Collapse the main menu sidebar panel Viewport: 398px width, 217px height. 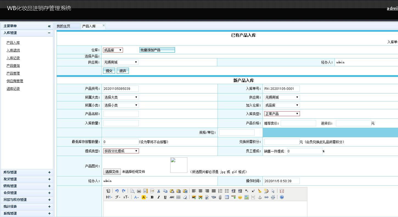coord(49,26)
